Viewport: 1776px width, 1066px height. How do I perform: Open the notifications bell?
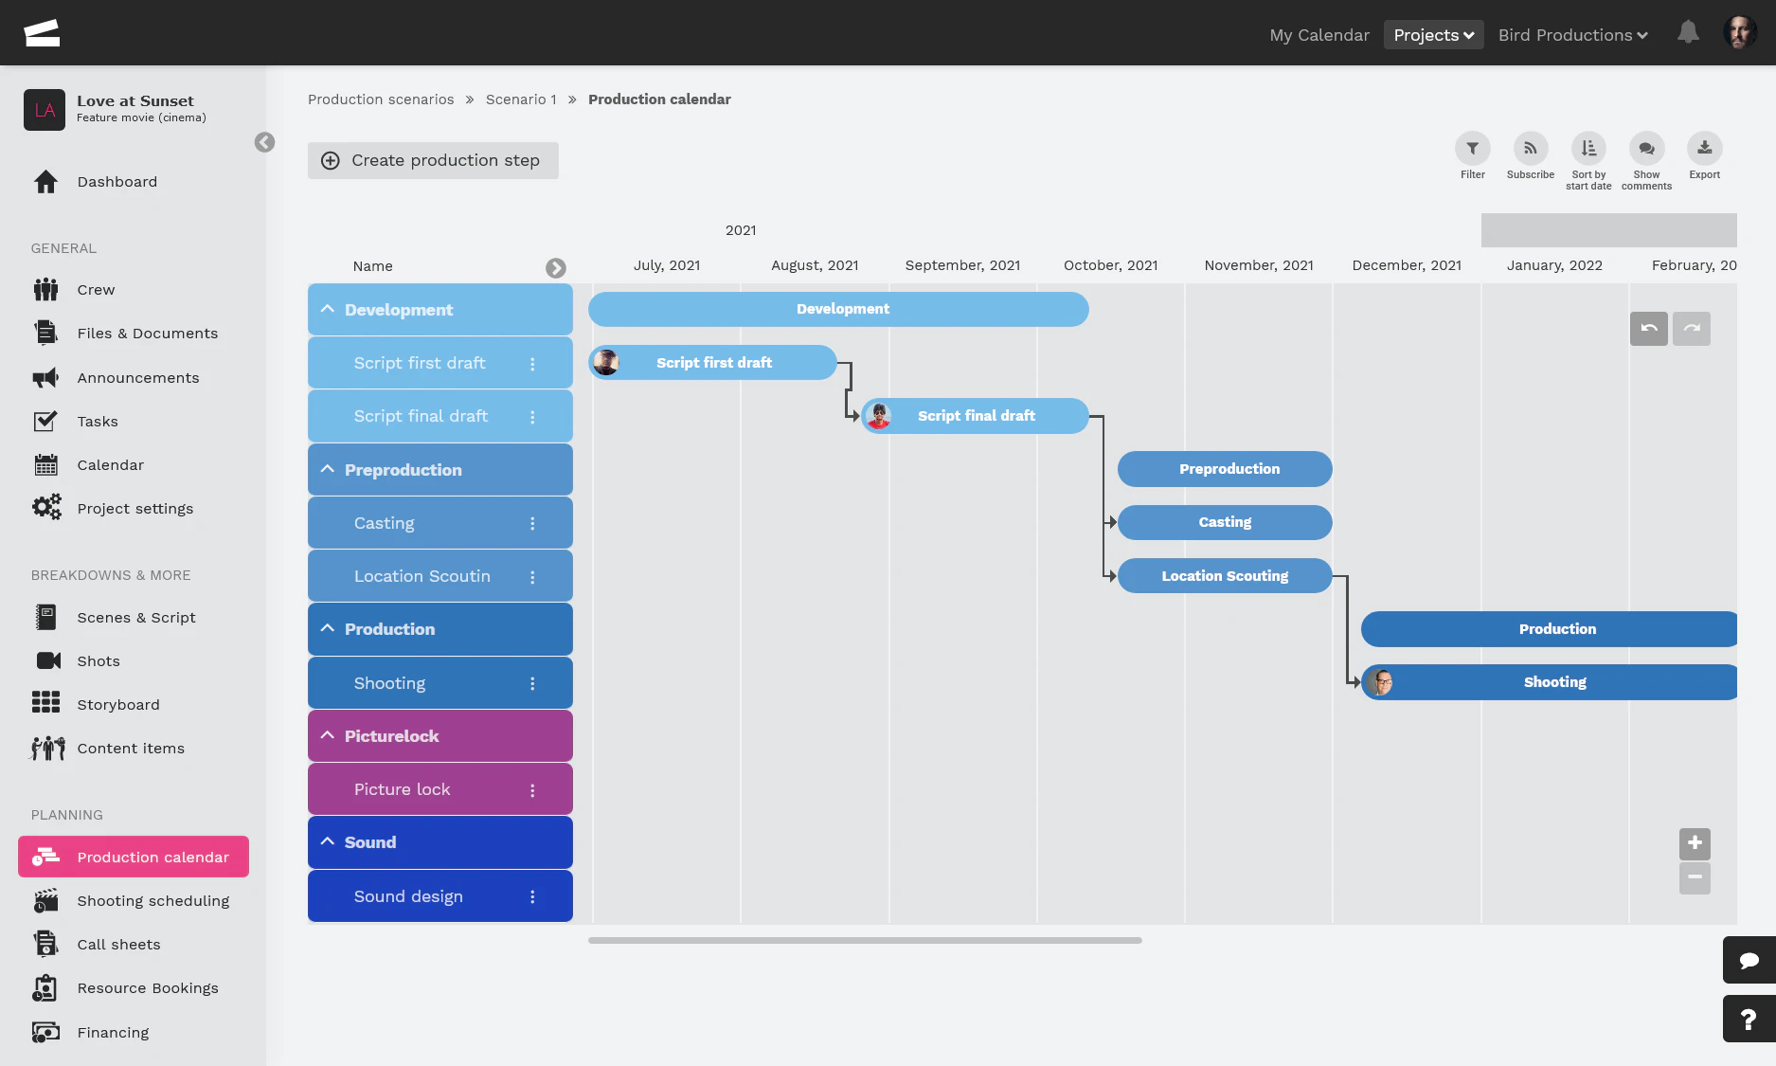(x=1688, y=33)
